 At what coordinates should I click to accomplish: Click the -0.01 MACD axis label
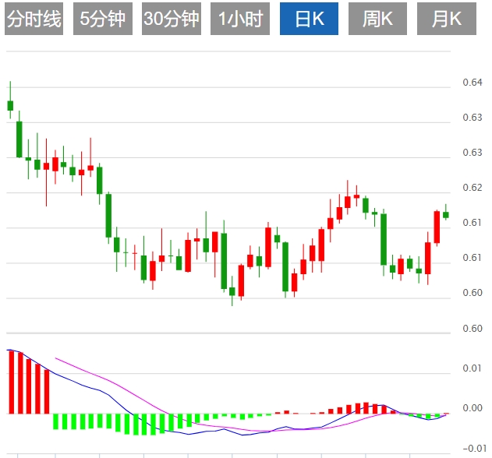[474, 449]
